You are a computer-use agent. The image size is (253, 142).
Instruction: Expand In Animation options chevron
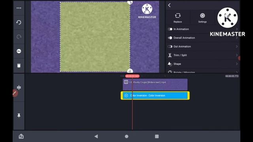pos(237,29)
